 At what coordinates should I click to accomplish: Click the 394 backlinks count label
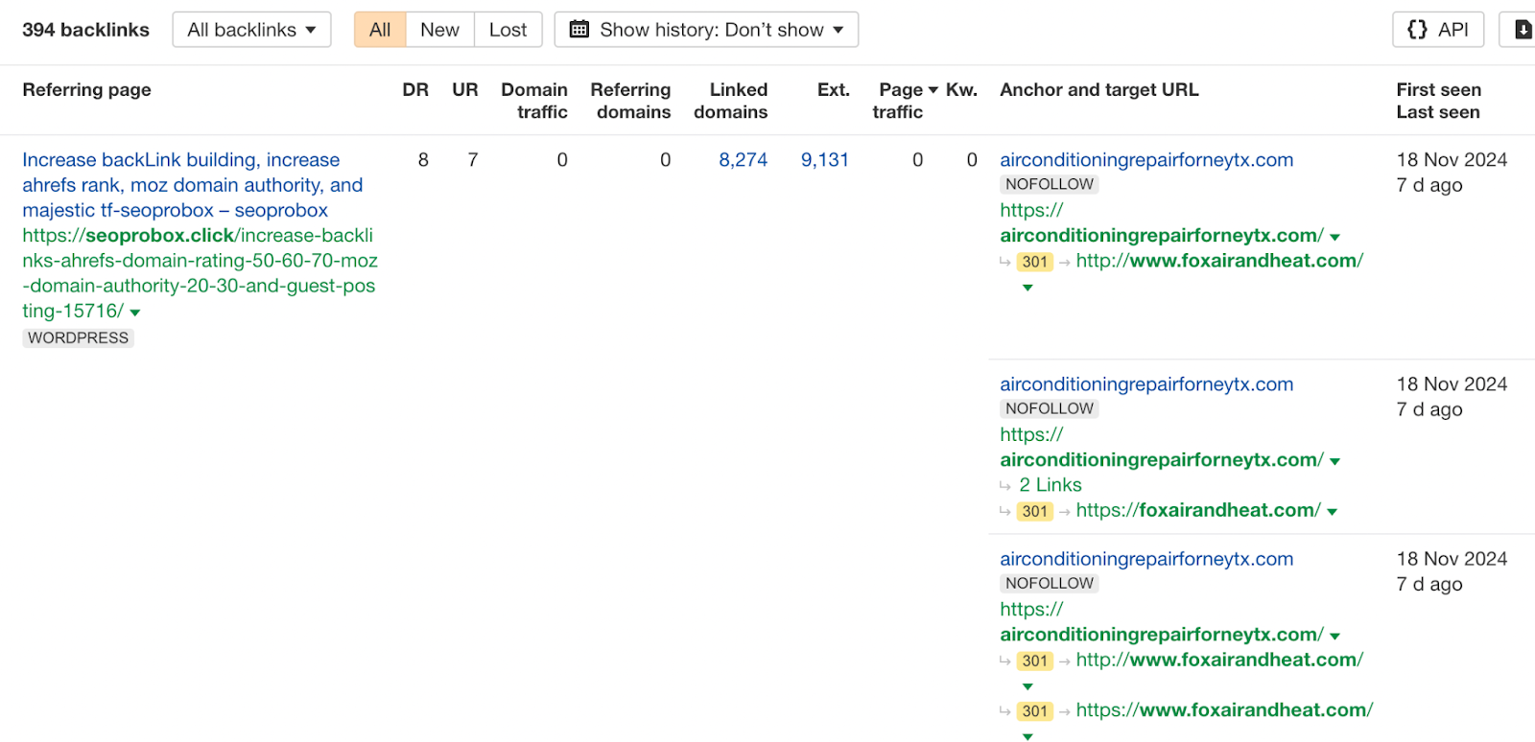[x=85, y=30]
